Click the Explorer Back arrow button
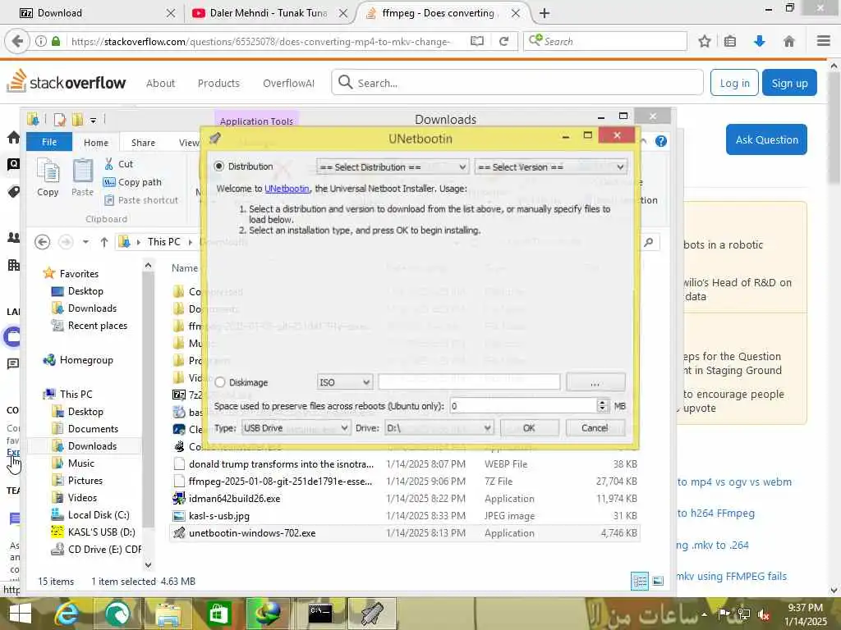Screen dimensions: 841x630 (x=43, y=242)
